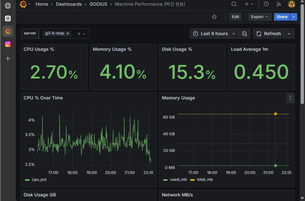
Task: Expand the server variable dropdown chevron
Action: point(84,34)
